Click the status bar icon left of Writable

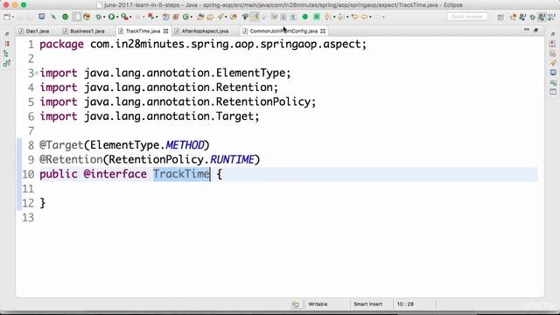pyautogui.click(x=296, y=304)
